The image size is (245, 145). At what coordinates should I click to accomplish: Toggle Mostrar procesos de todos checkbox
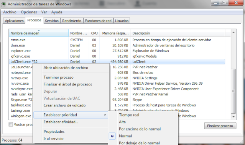click(x=11, y=124)
